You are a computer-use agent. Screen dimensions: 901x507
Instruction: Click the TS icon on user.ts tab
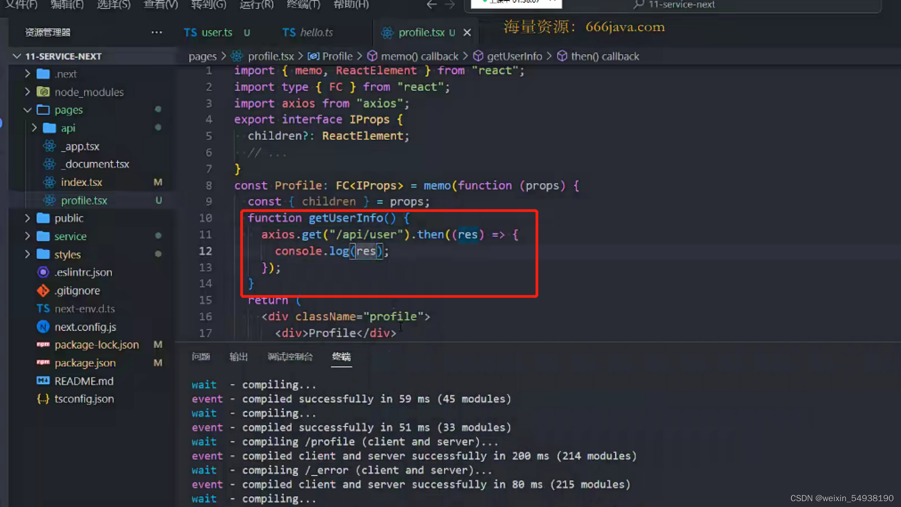point(190,32)
